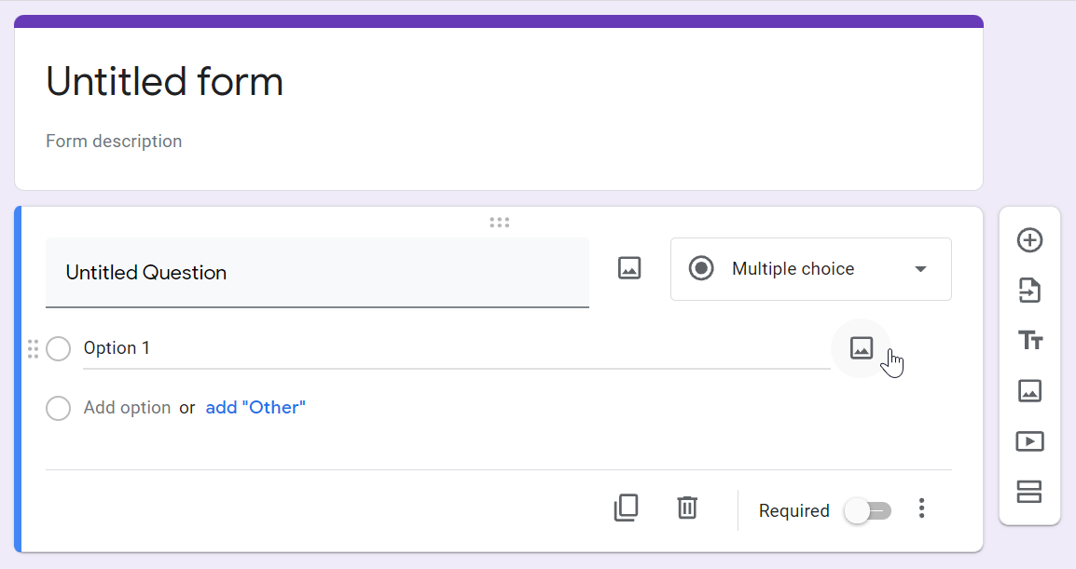Insert an image from the right sidebar

point(1029,391)
